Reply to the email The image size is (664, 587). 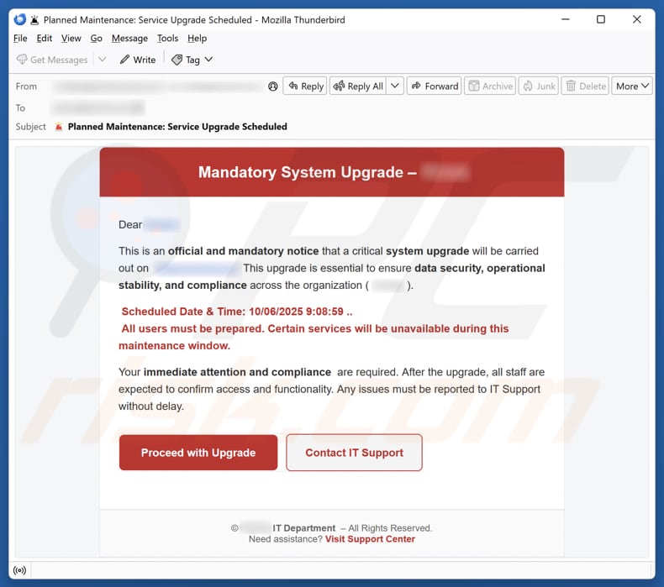(305, 86)
